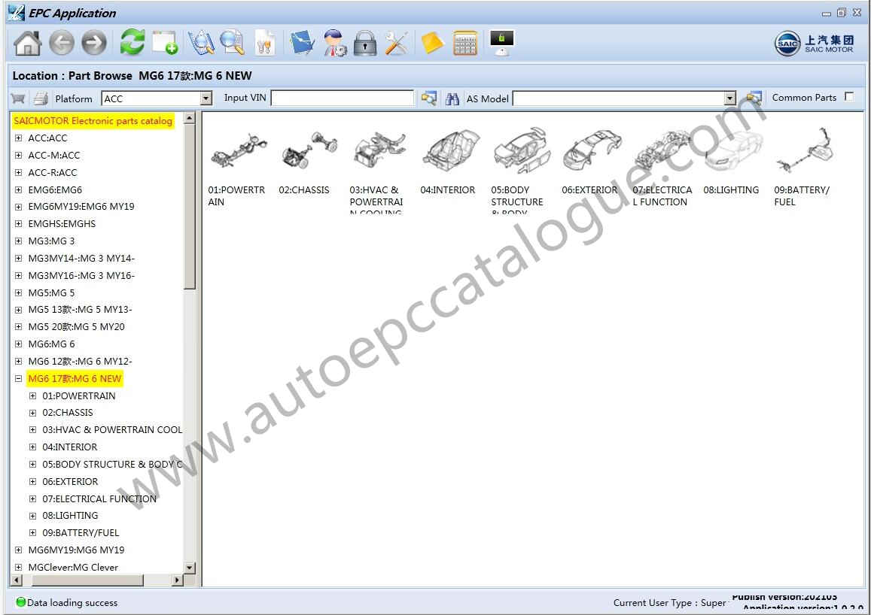Expand the MG3:MG 3 tree node
Screen dimensions: 871x615
point(18,241)
